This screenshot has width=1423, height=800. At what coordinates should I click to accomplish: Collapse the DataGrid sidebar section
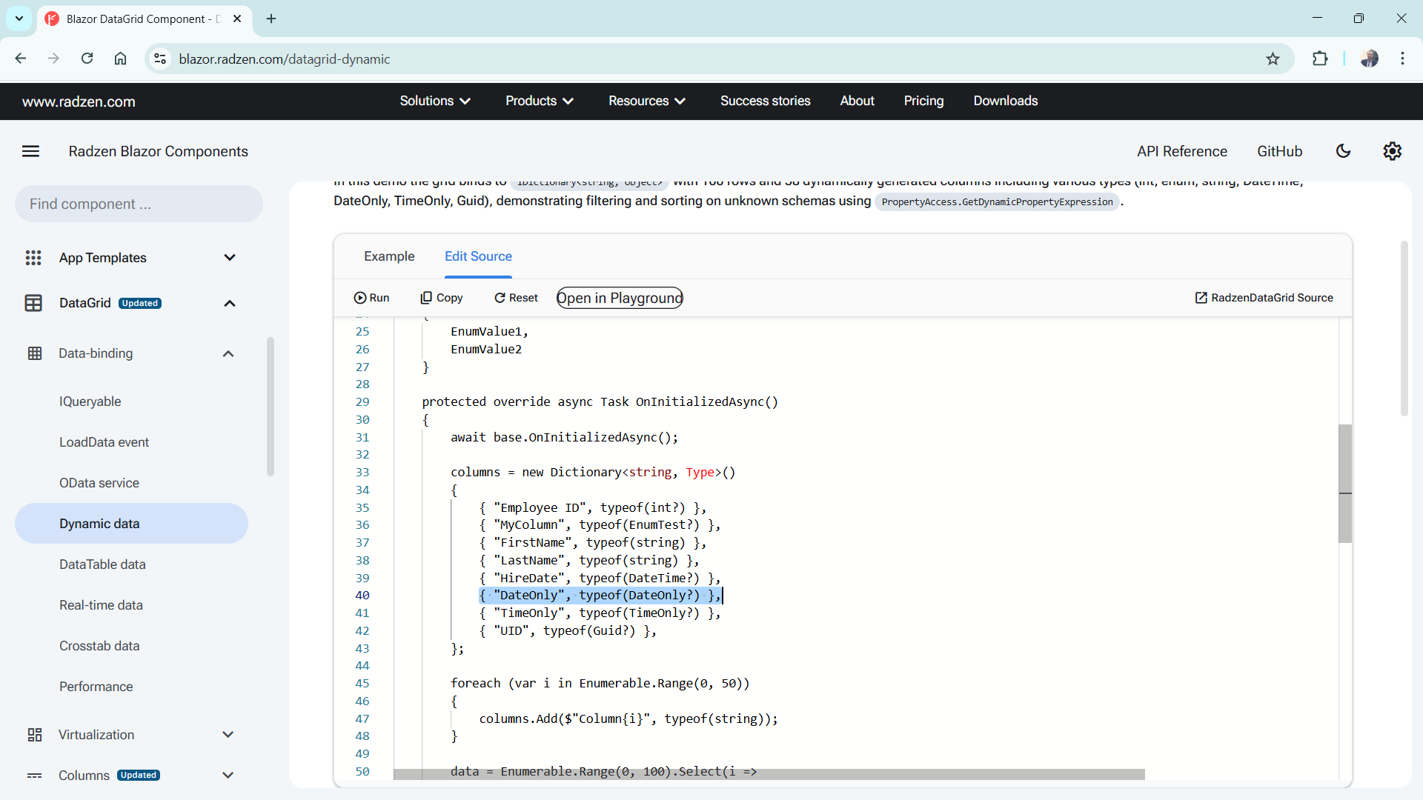pos(230,304)
